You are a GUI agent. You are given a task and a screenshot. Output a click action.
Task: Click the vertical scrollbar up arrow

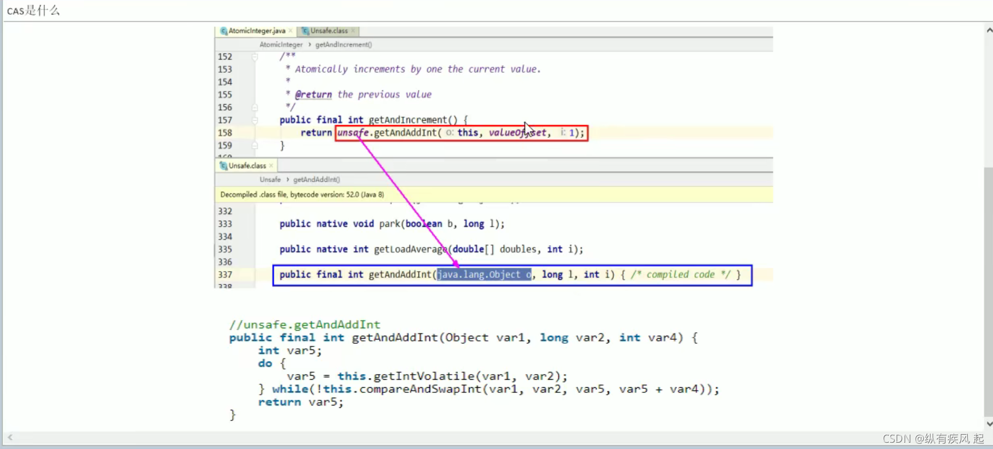(988, 30)
